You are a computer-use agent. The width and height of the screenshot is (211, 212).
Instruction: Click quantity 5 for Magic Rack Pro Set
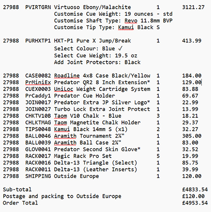point(158,156)
